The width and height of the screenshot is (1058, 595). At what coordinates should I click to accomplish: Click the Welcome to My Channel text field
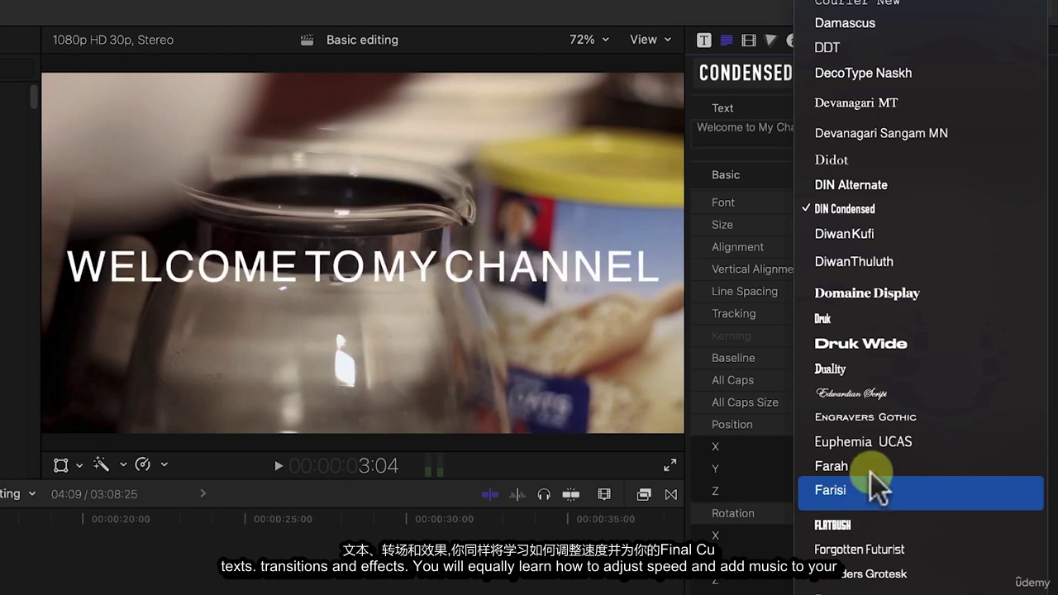coord(742,134)
